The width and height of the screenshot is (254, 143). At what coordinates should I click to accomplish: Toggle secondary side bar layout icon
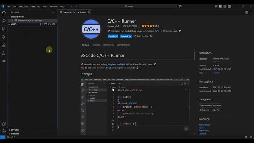[229, 6]
